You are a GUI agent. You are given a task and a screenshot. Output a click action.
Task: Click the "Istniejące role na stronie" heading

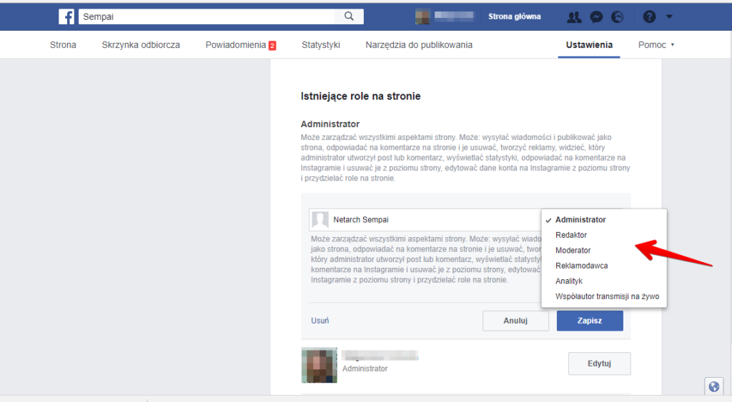pos(360,96)
